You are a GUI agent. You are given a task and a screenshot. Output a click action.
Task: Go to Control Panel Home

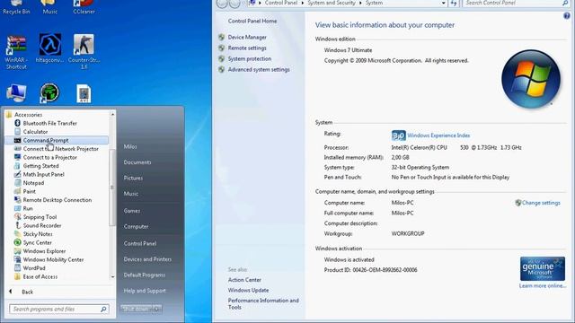(252, 21)
